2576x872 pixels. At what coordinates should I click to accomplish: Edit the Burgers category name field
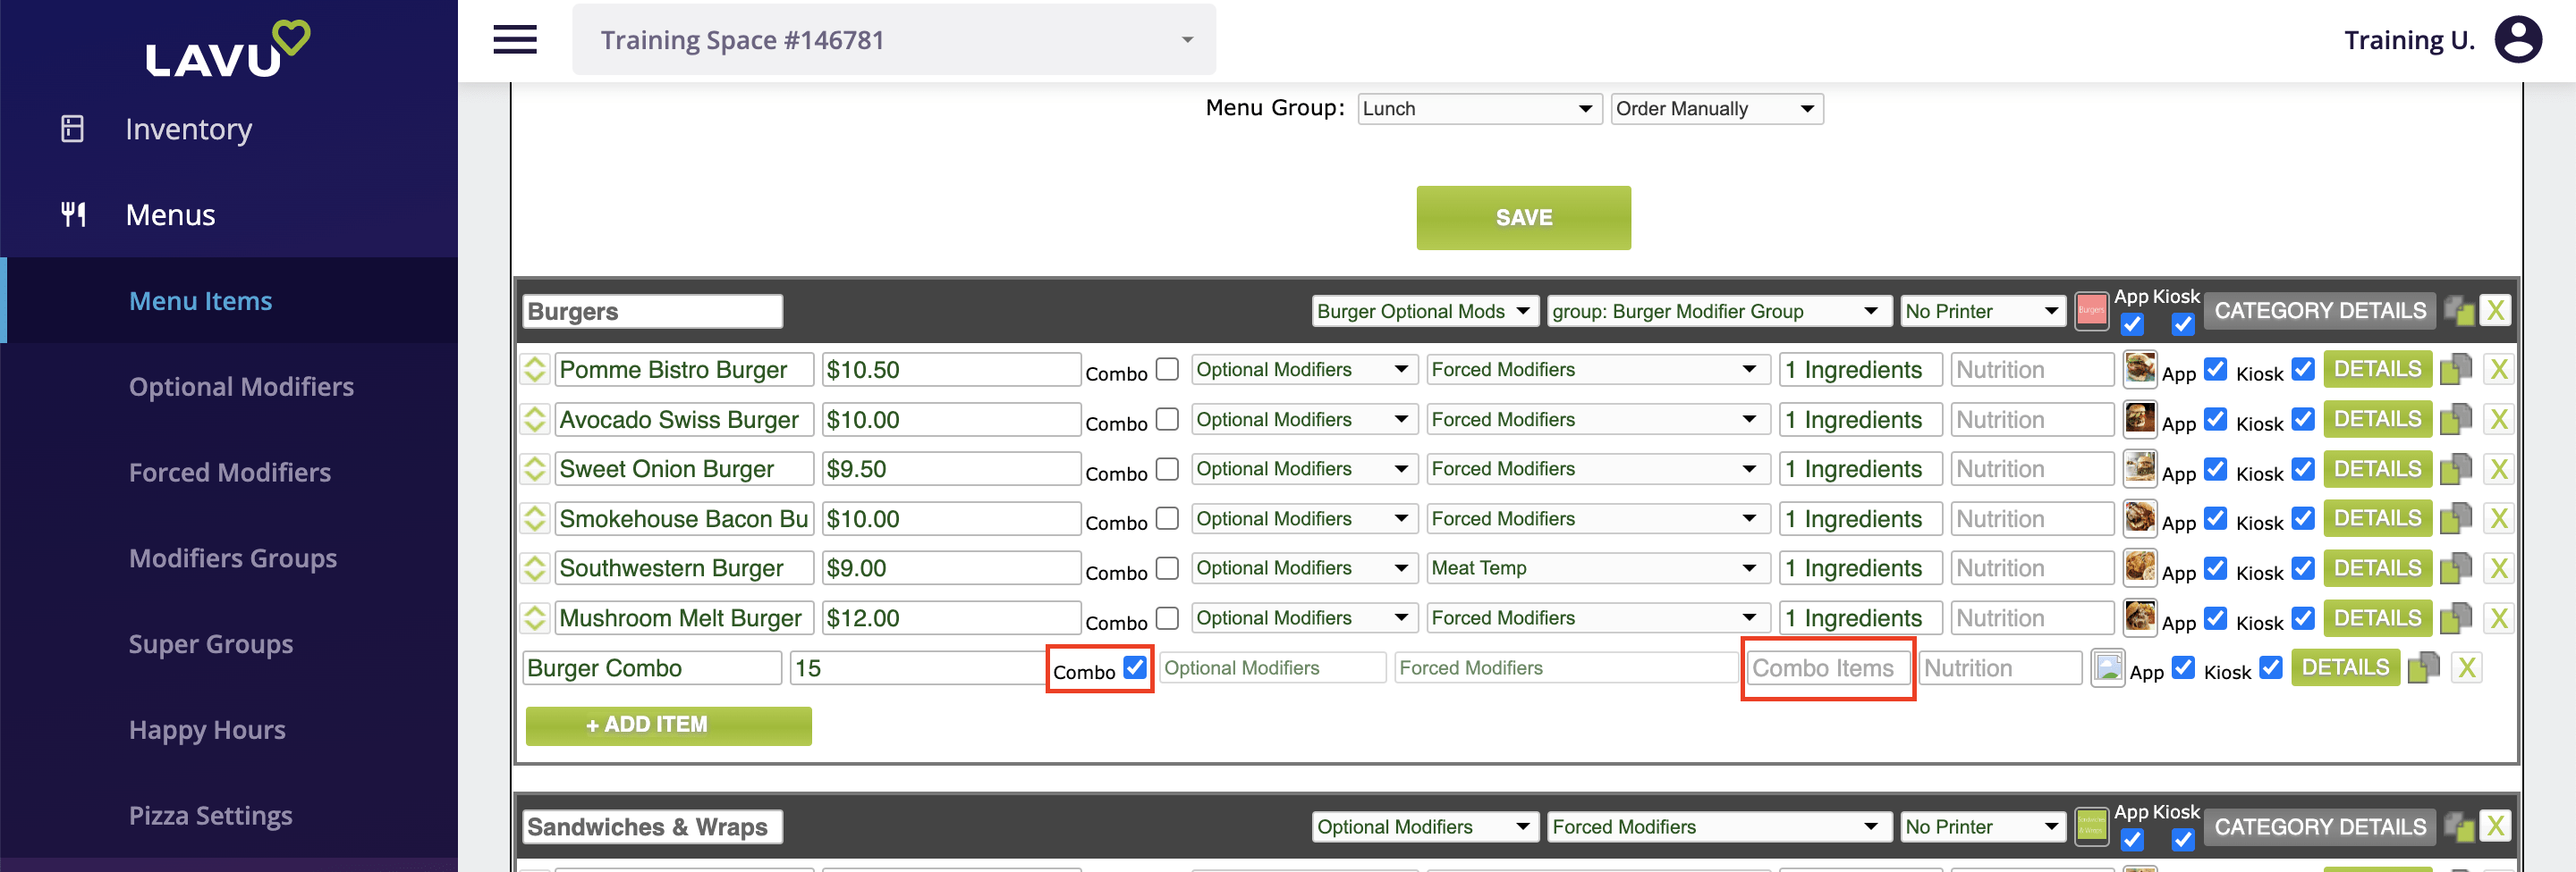click(652, 312)
